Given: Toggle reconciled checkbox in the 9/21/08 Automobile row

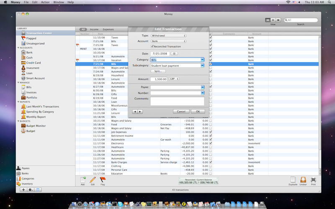Looking at the screenshot, I should [x=211, y=56].
